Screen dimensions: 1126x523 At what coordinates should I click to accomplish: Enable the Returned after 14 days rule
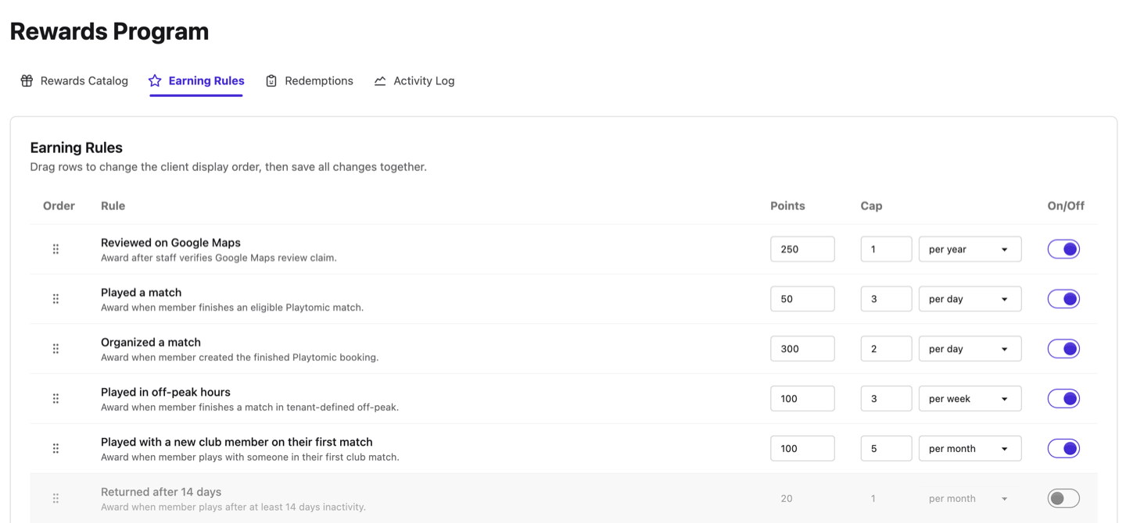[x=1063, y=498]
